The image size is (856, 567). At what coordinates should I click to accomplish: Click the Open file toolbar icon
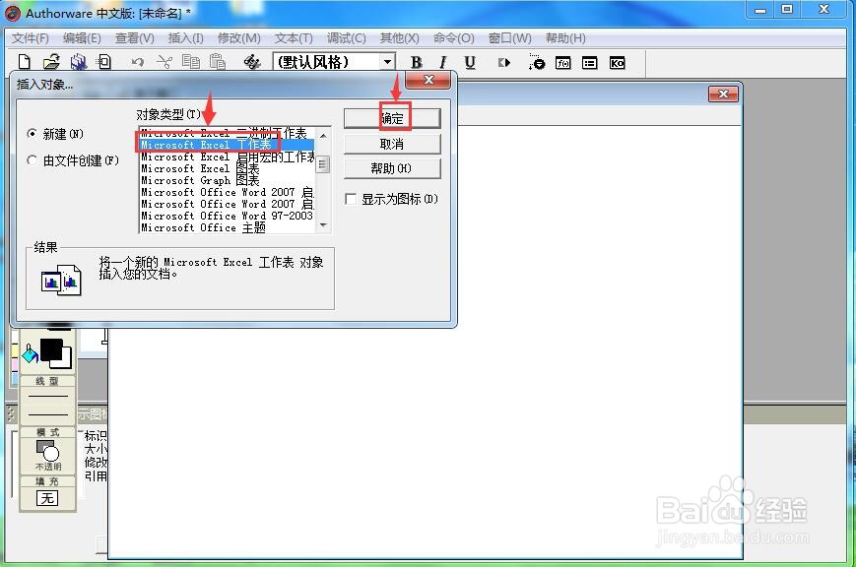click(51, 62)
